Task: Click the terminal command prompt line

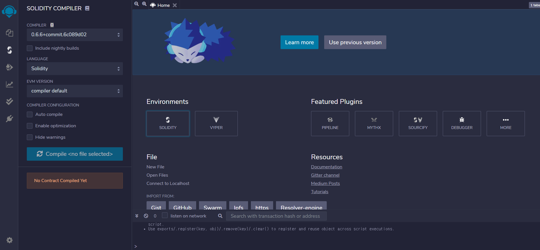Action: 336,246
